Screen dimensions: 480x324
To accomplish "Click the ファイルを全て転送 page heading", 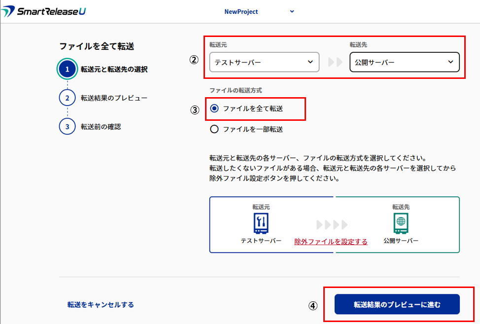I will pos(97,46).
